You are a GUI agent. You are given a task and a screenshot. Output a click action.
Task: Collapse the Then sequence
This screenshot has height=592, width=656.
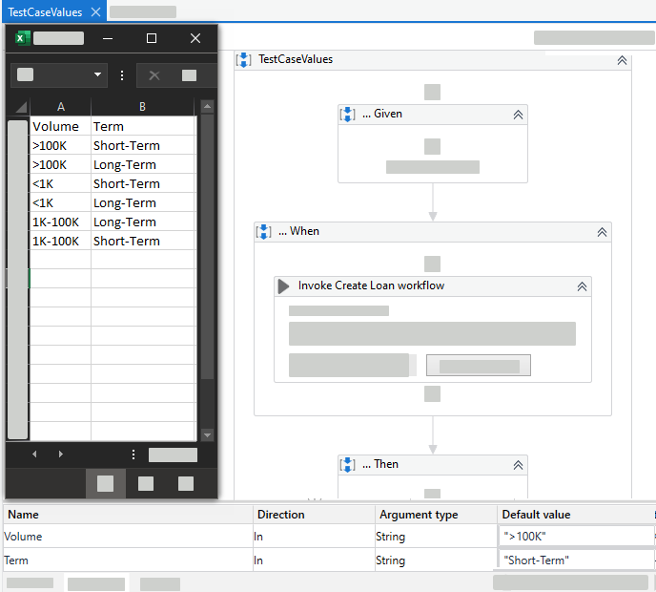tap(518, 465)
